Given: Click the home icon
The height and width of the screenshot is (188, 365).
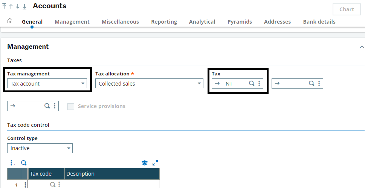Looking at the screenshot, I should tap(10, 21).
